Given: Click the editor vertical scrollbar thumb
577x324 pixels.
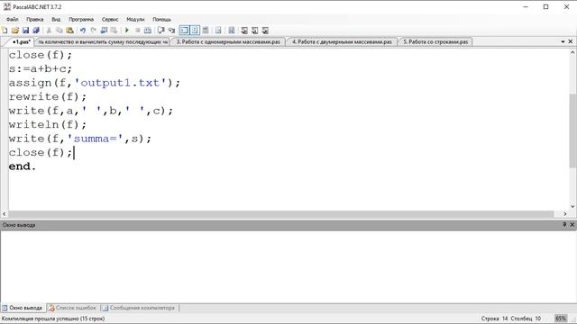Looking at the screenshot, I should pos(572,130).
